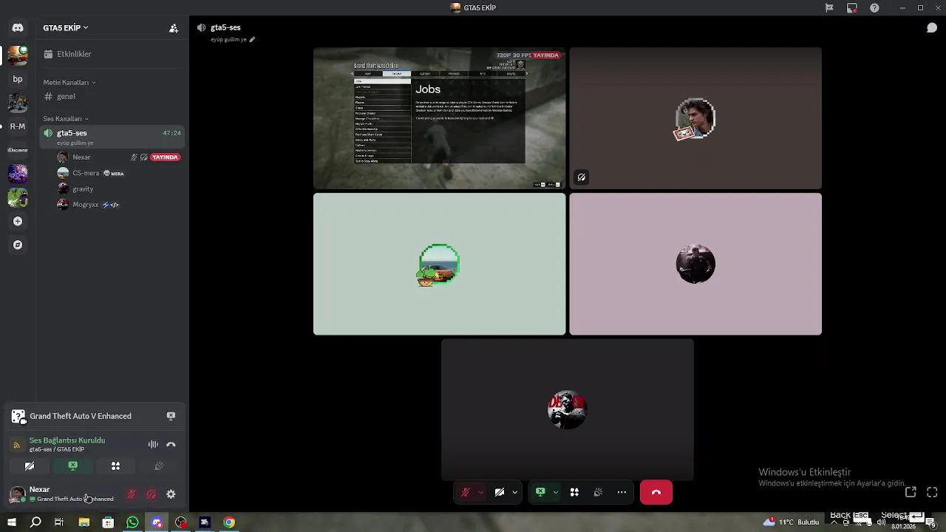Collapse the Ses Kanalları category
The width and height of the screenshot is (946, 532).
65,119
